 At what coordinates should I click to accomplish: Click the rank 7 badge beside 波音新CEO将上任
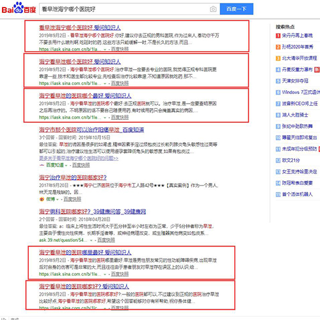pyautogui.click(x=278, y=104)
